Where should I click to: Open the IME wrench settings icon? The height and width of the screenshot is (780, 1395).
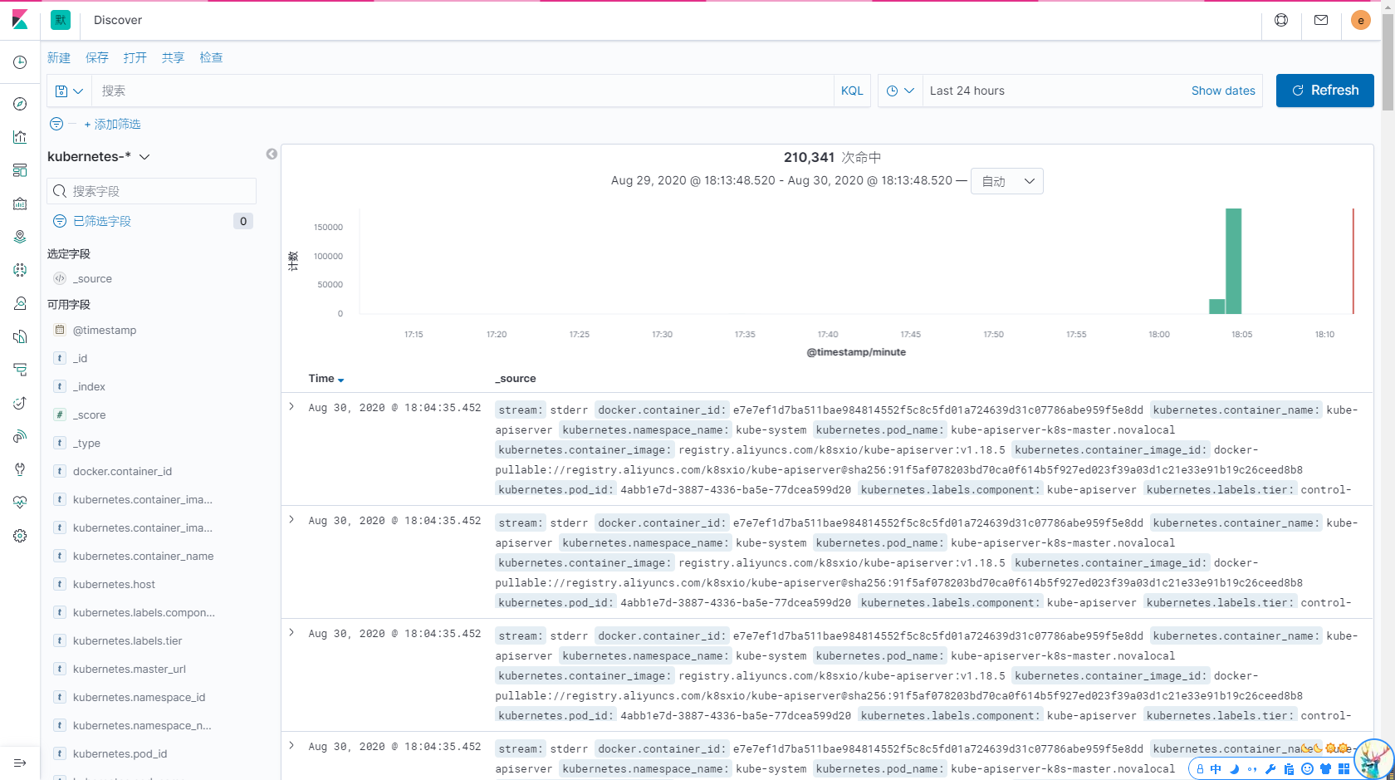[1270, 769]
